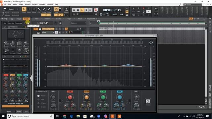Viewport: 212px width, 119px height.
Task: Click the add track folder icon
Action: click(x=60, y=23)
